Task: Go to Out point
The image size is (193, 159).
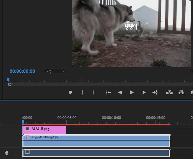Action: (x=155, y=93)
